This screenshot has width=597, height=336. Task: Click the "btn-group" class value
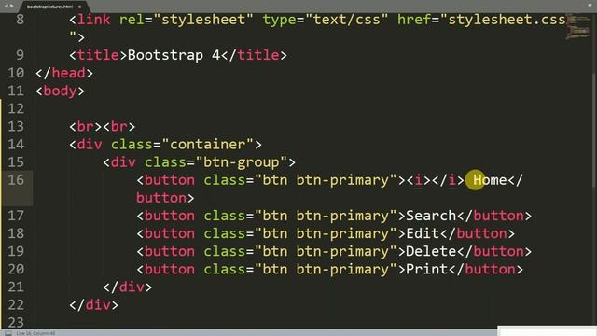[242, 162]
